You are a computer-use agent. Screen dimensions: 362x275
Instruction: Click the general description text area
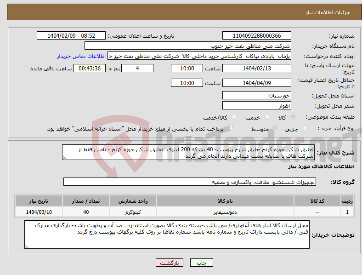(x=188, y=152)
